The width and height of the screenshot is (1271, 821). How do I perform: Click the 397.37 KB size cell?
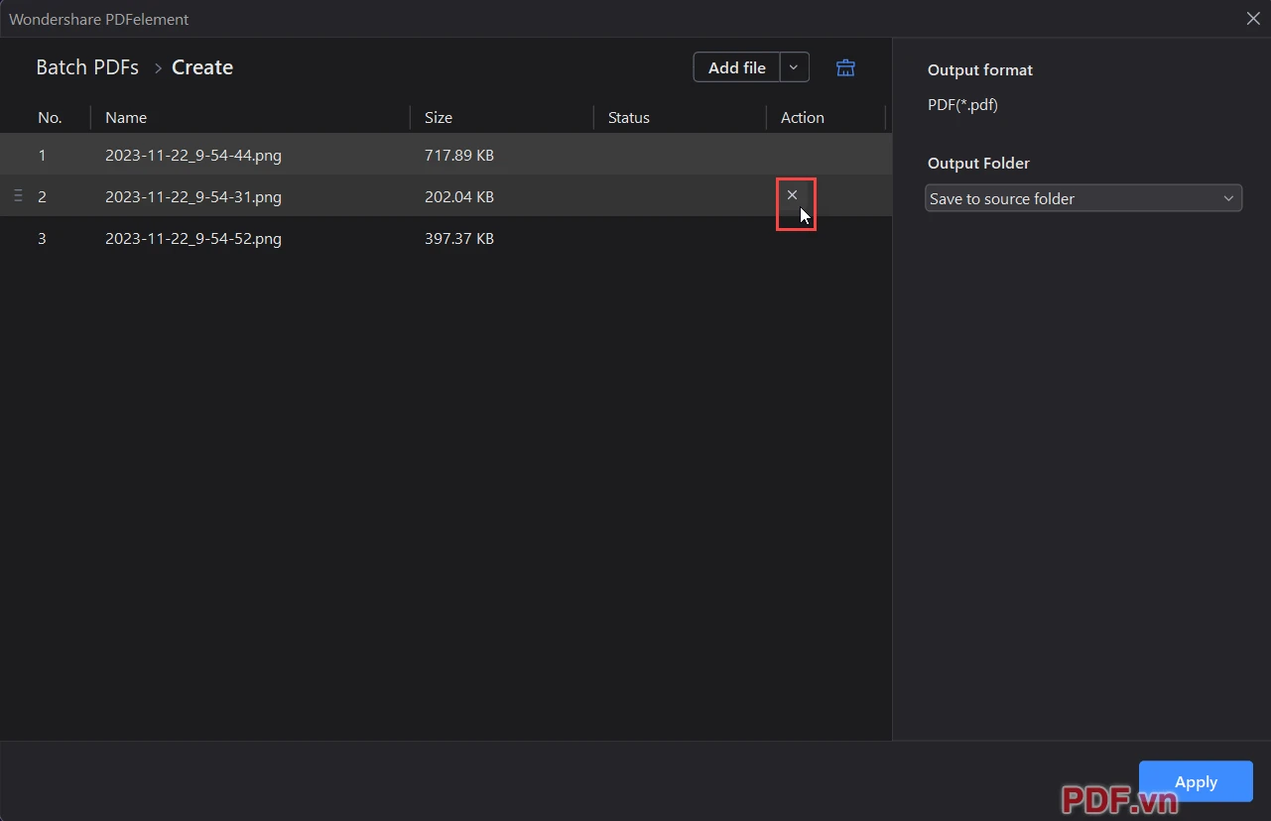click(x=459, y=238)
